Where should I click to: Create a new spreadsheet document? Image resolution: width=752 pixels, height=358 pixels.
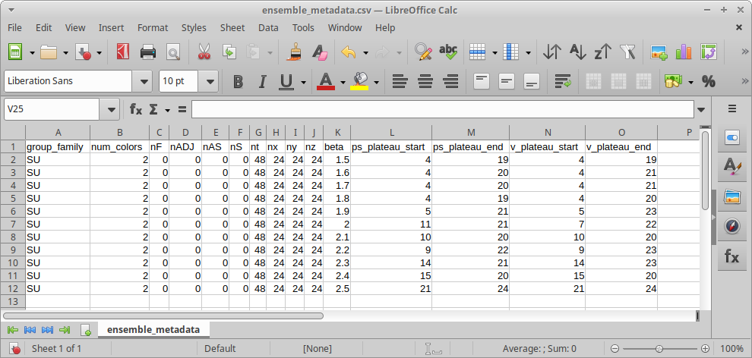coord(15,52)
